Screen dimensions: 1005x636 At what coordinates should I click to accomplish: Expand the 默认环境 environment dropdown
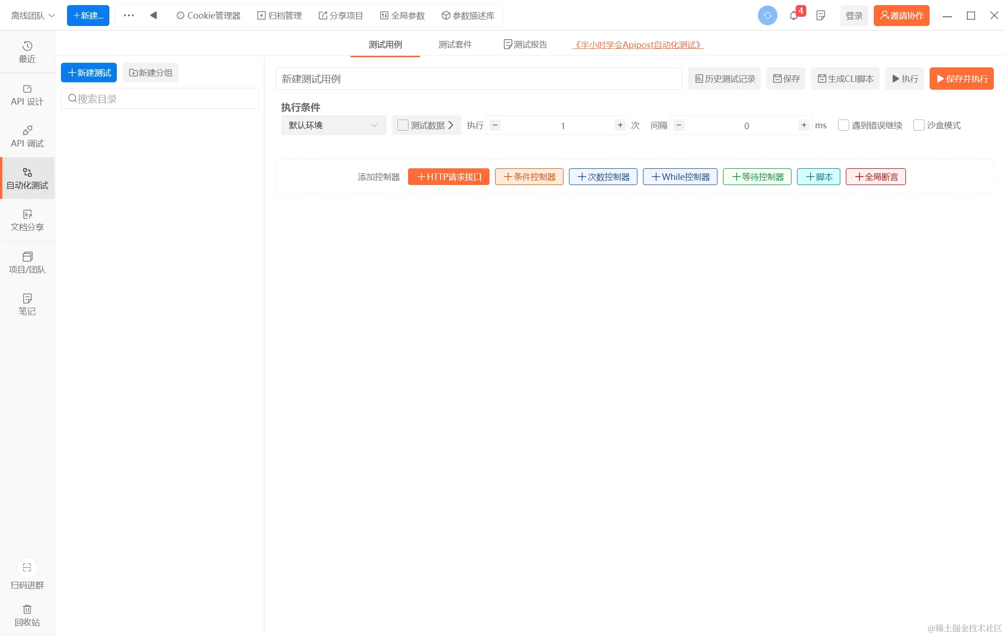tap(333, 125)
